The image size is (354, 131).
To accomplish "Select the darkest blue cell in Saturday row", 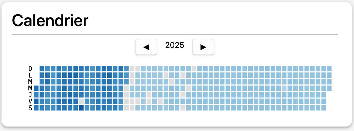I will pyautogui.click(x=81, y=108).
